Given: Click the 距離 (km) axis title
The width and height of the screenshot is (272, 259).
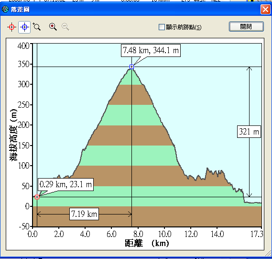Looking at the screenshot, I should (x=147, y=243).
